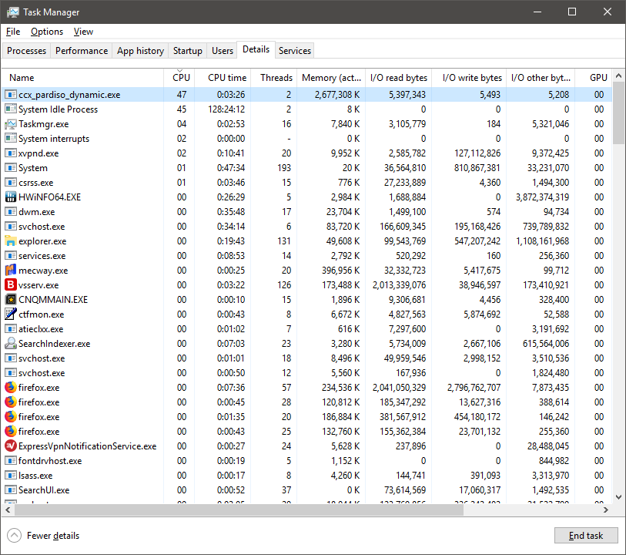Viewport: 626px width, 555px height.
Task: Click the Fewer details link
Action: [x=53, y=536]
